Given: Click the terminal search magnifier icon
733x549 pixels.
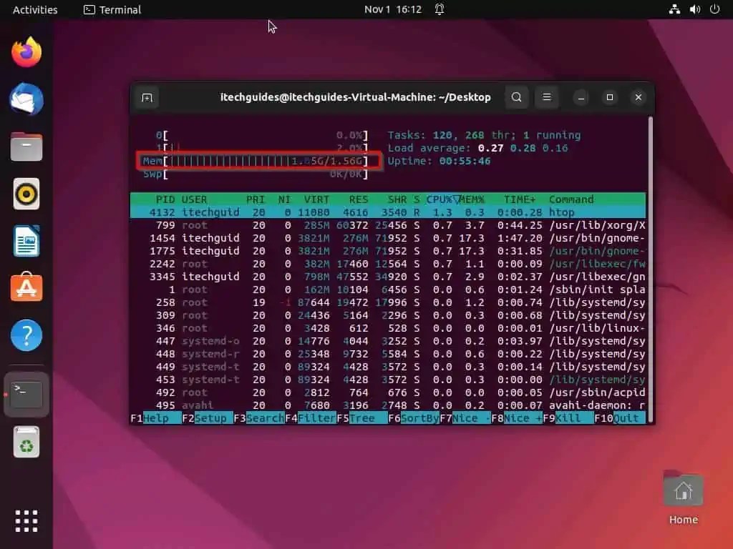Looking at the screenshot, I should tap(517, 97).
